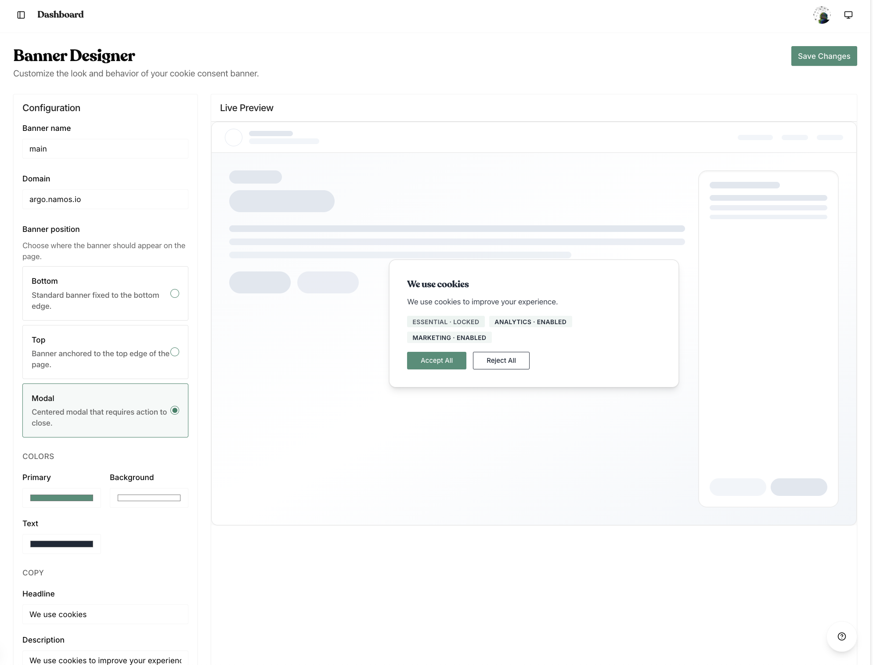873x665 pixels.
Task: Click the Analytics Enabled tag
Action: point(530,322)
